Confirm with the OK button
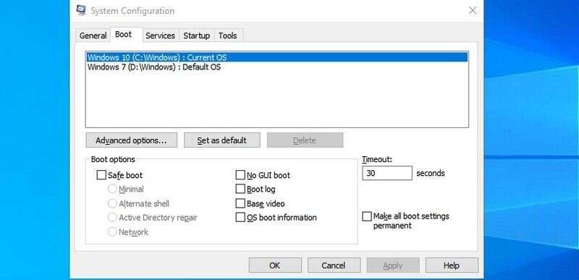Screen dimensions: 579x280 pos(275,266)
